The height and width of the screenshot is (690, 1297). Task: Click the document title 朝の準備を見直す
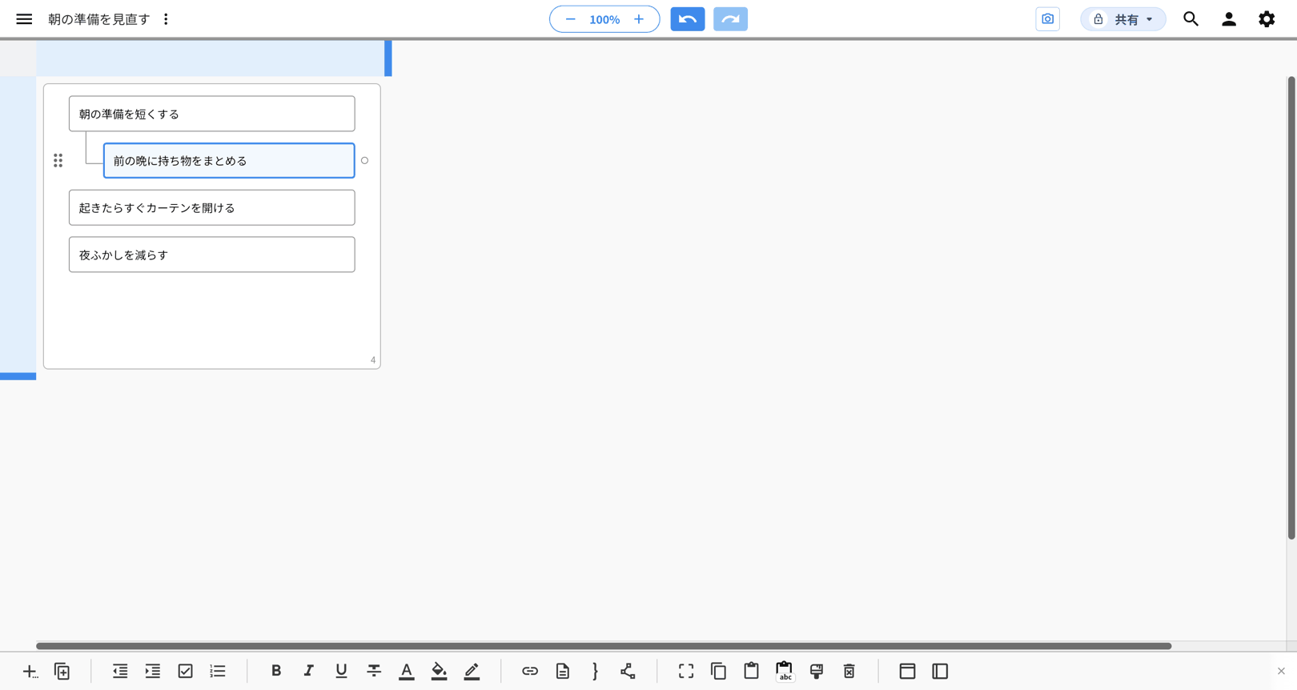click(98, 19)
